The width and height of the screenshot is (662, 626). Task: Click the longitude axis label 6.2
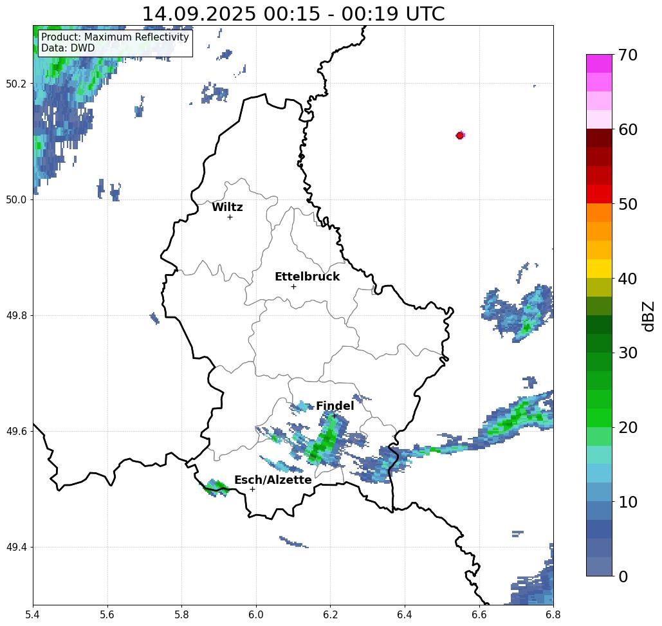pos(330,614)
